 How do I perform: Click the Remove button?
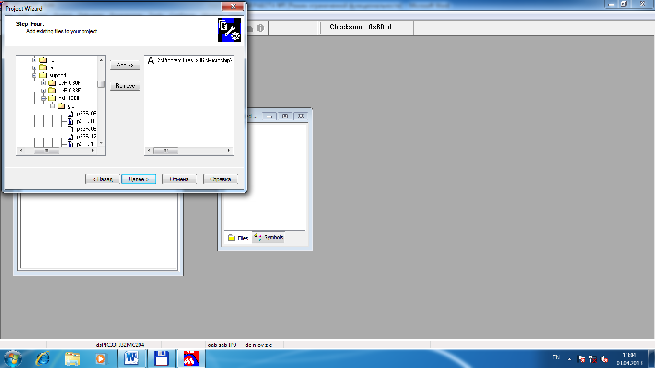pos(125,86)
